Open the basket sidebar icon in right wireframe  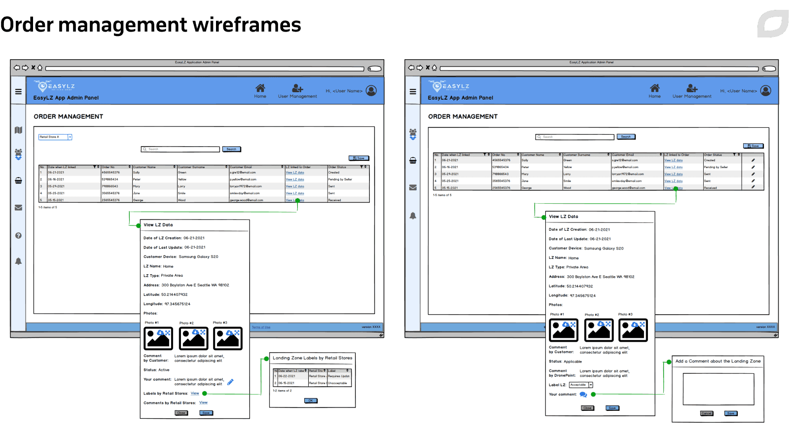413,160
